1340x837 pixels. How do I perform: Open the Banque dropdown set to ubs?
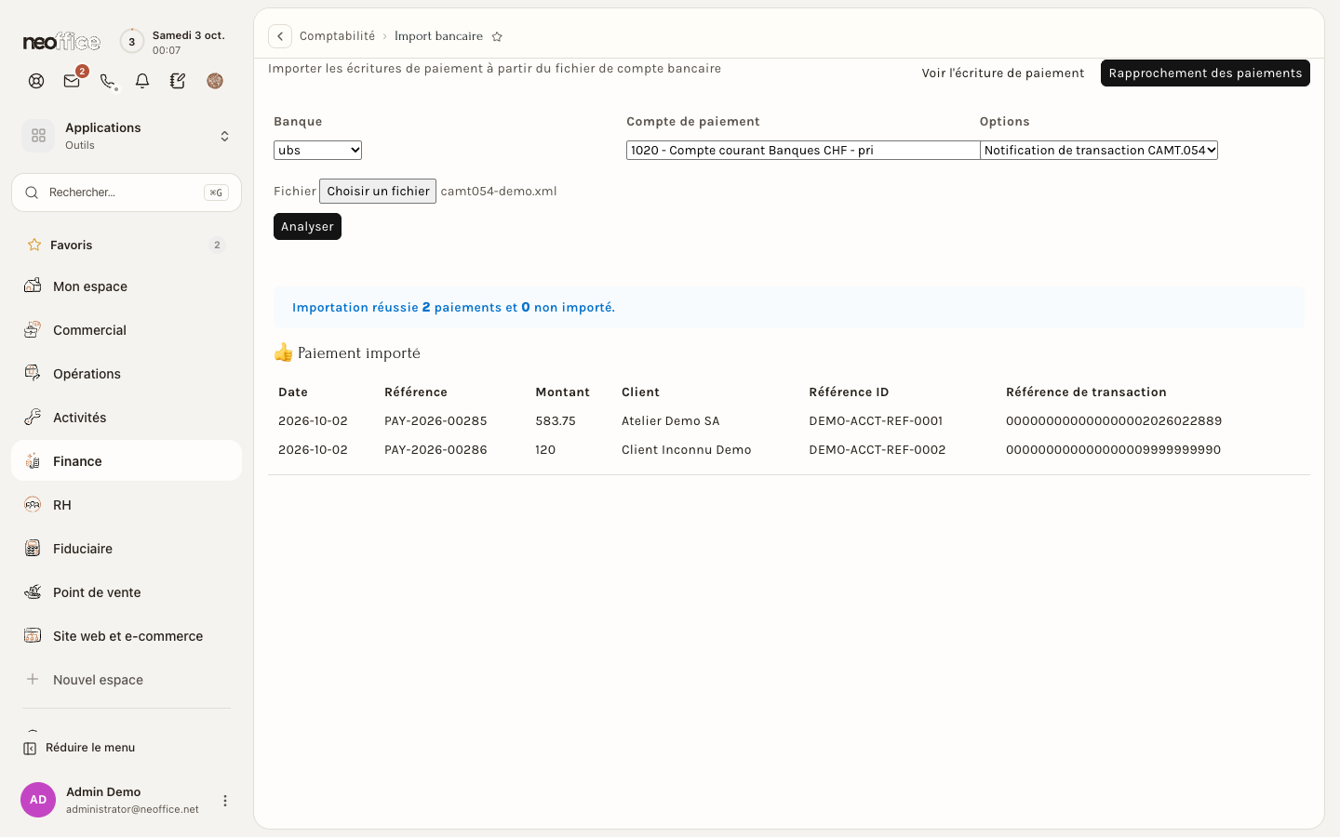click(x=317, y=150)
